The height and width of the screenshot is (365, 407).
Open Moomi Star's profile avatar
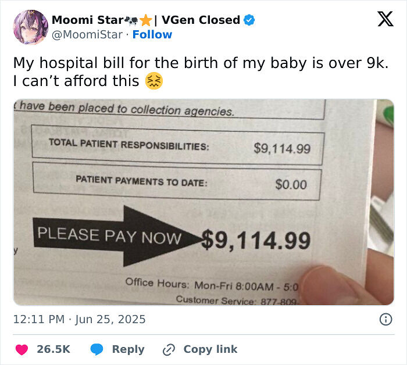pos(30,27)
